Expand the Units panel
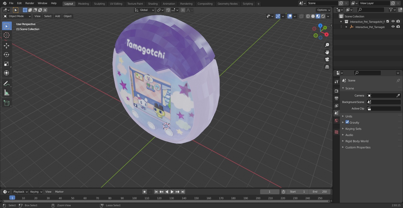403x208 pixels. click(x=349, y=116)
